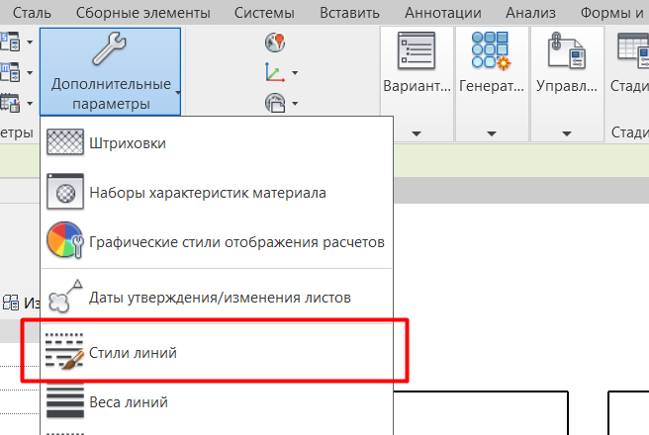Open Стили линий brush icon
649x435 pixels.
(x=65, y=351)
